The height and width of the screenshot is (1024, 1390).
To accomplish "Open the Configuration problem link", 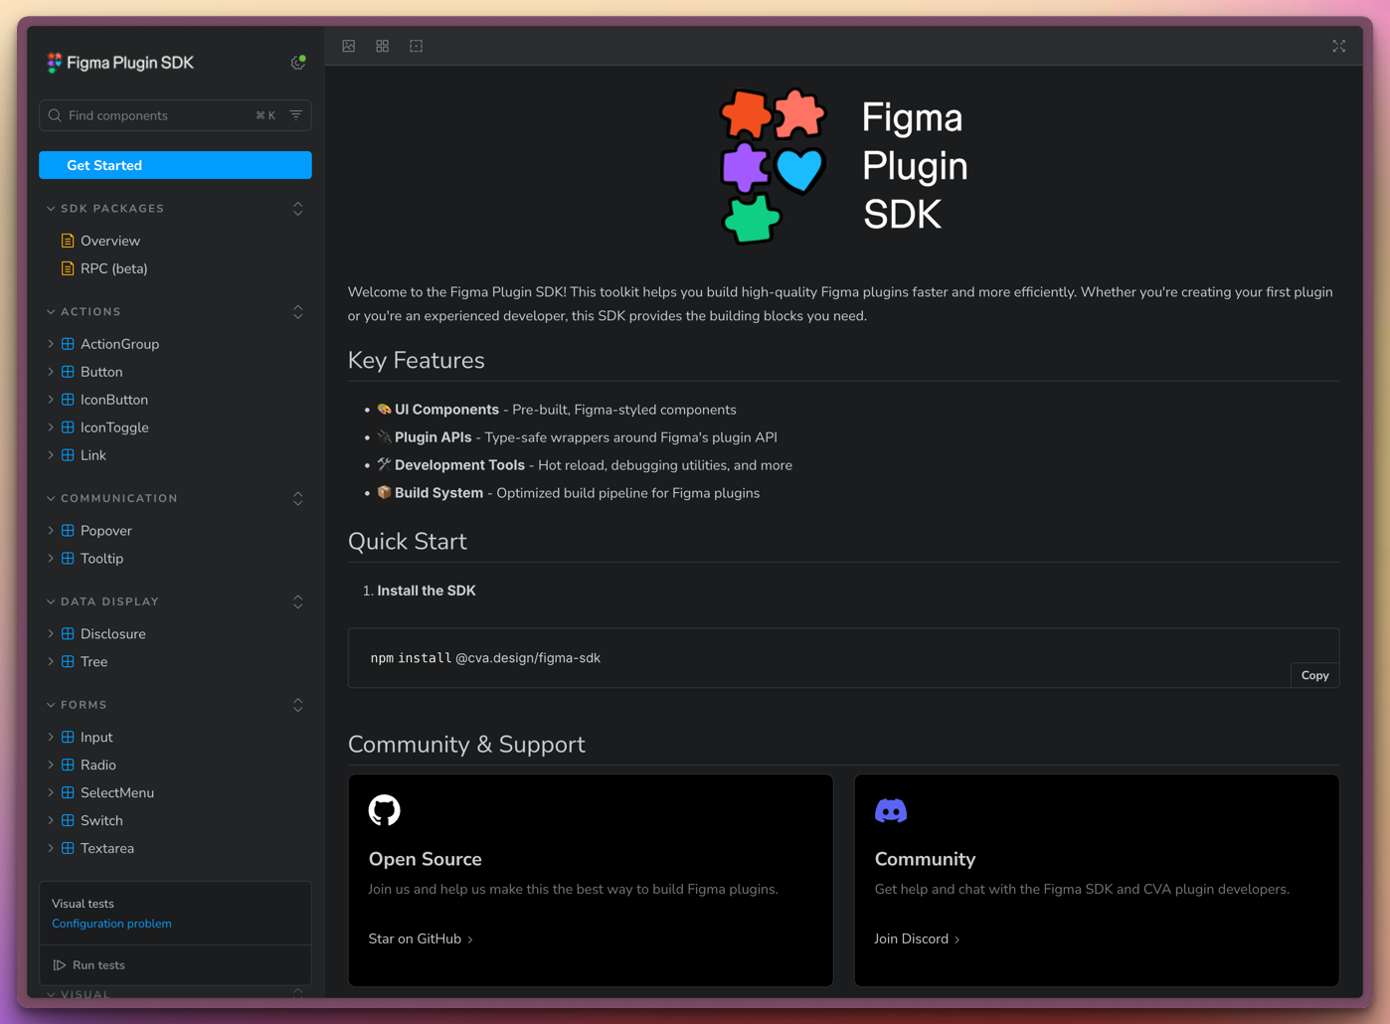I will (x=111, y=924).
